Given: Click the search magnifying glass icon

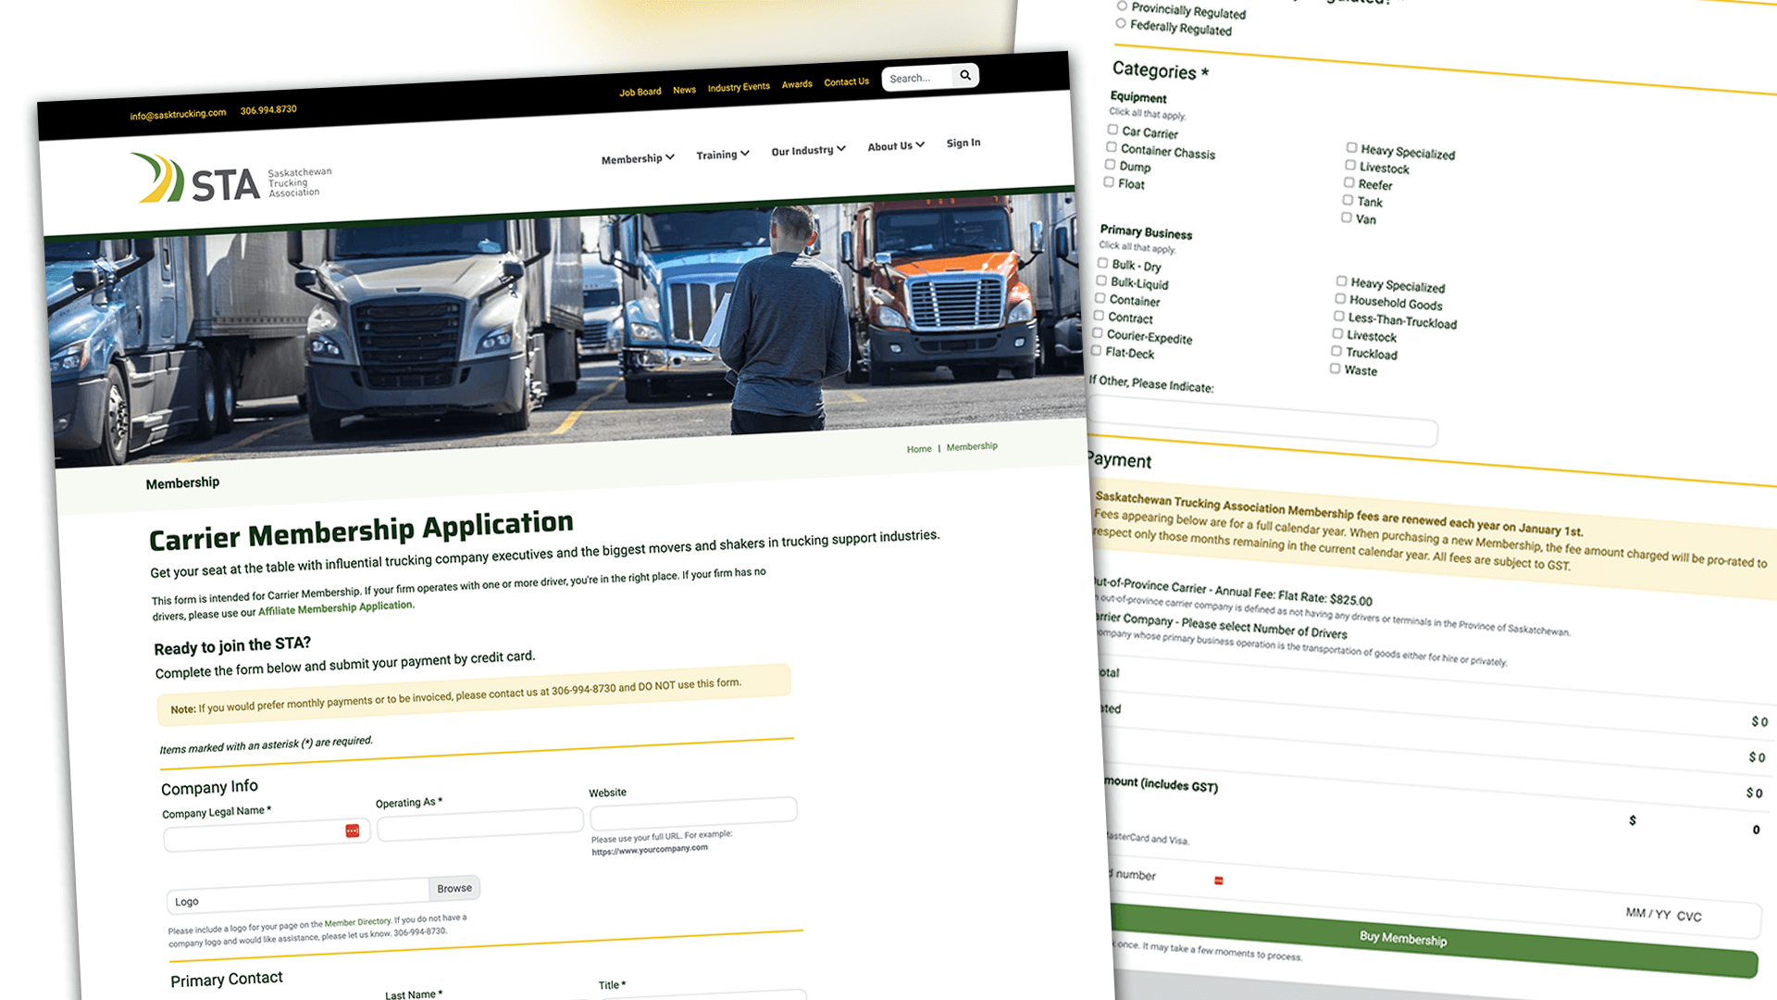Looking at the screenshot, I should click(x=965, y=75).
